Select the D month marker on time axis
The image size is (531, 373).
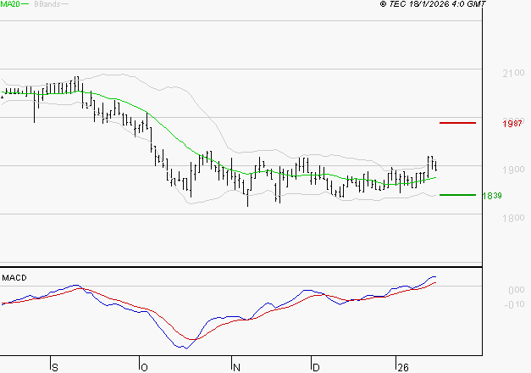coord(315,368)
